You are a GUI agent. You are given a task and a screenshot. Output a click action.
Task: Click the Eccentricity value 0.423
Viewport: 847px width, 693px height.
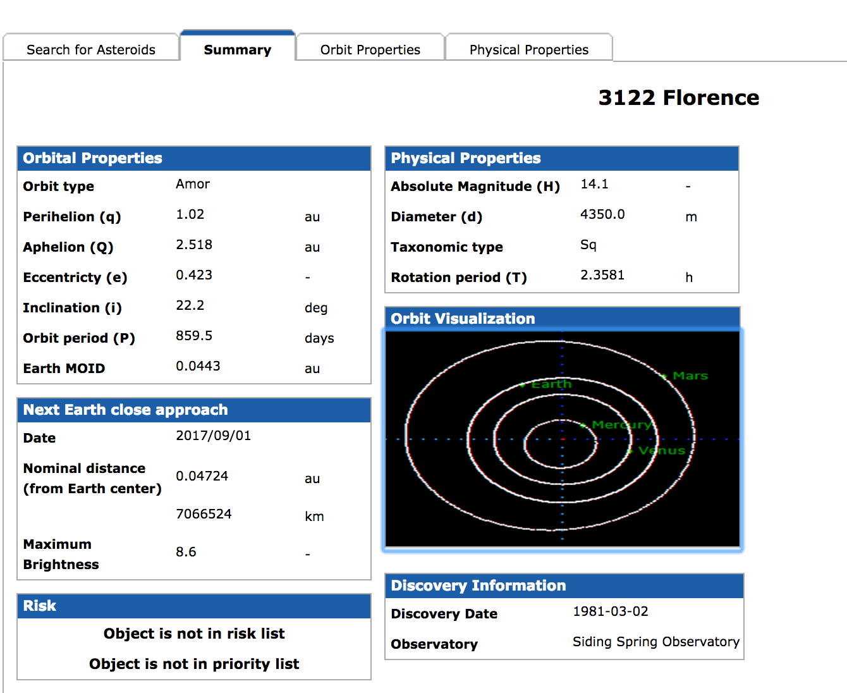[x=194, y=275]
